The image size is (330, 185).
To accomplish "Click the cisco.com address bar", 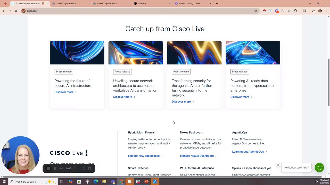I will tap(139, 11).
